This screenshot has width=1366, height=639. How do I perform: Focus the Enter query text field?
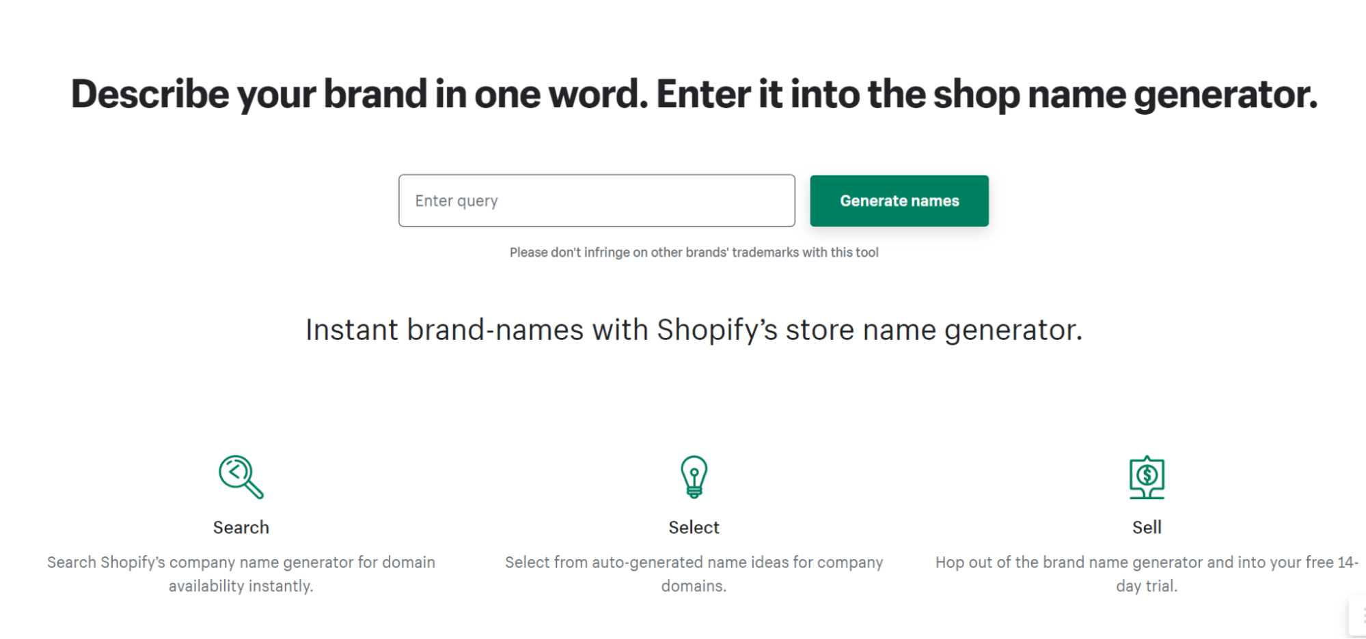coord(597,201)
